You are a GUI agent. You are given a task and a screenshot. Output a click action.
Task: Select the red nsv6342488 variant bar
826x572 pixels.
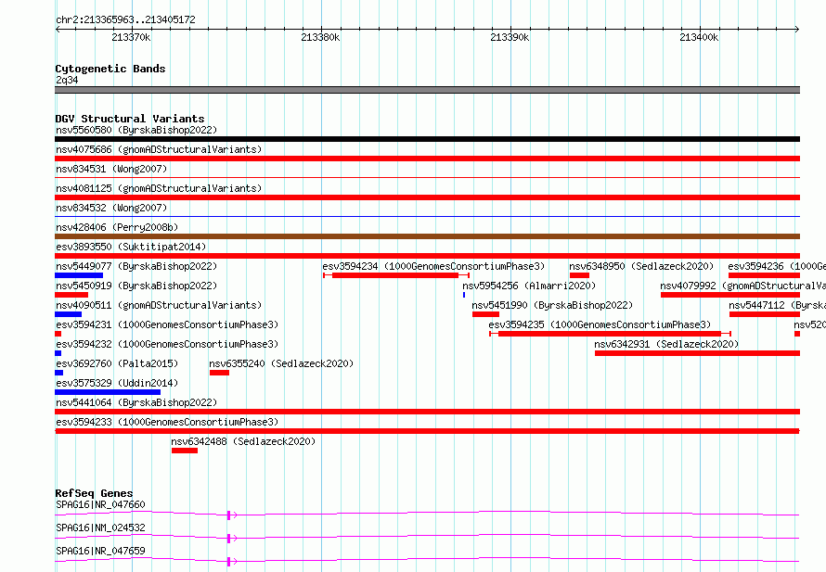click(185, 451)
